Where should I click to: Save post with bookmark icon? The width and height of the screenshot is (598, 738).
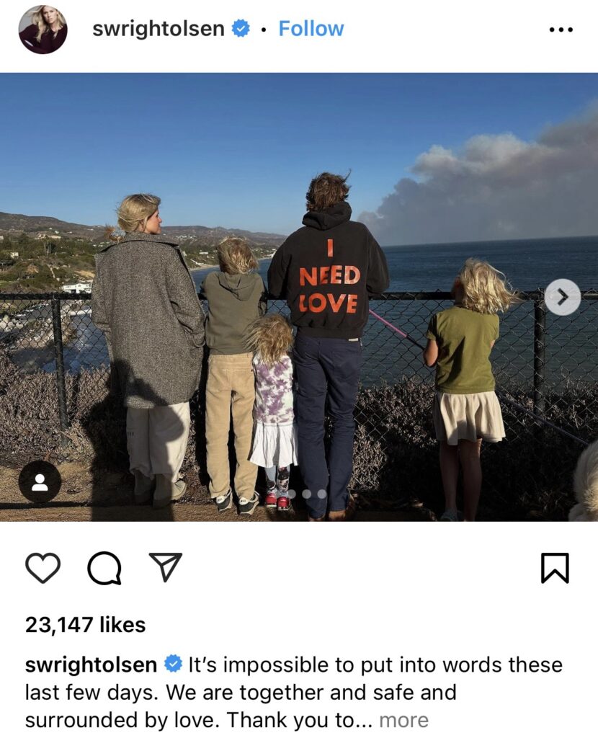(555, 568)
